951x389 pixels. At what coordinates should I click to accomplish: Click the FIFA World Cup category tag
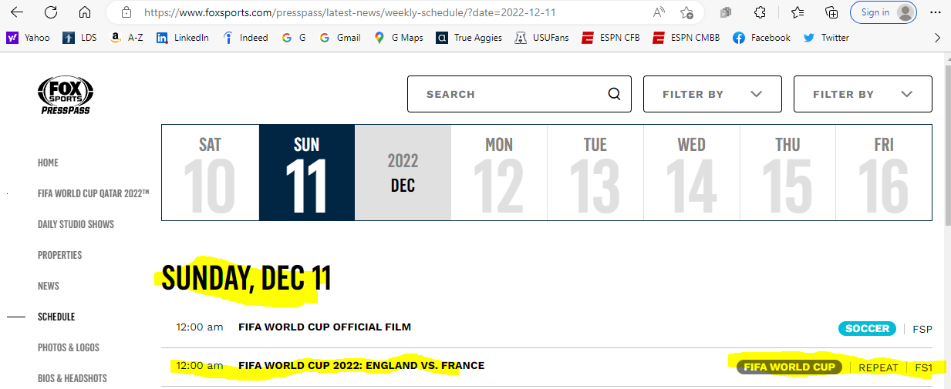click(x=789, y=367)
